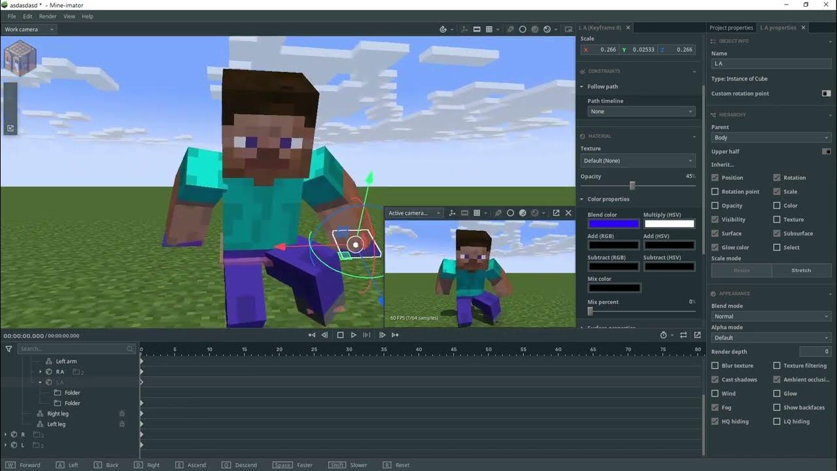Close the Active camera preview window
This screenshot has width=837, height=471.
[x=568, y=213]
